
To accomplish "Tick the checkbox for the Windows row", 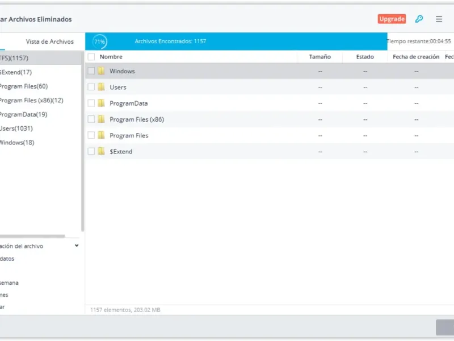I will point(91,70).
